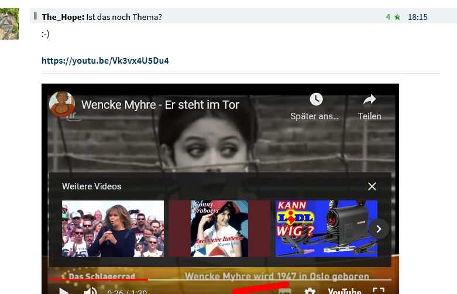Image resolution: width=457 pixels, height=294 pixels.
Task: Open the 18:15 timestamp link
Action: point(418,17)
